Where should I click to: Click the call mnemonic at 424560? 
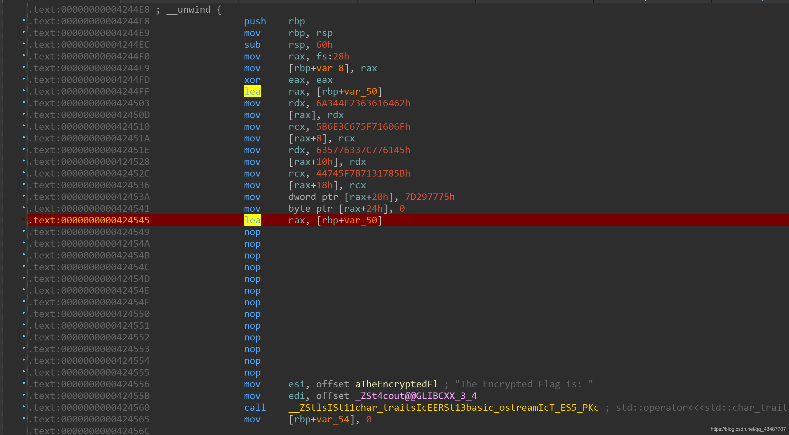click(x=255, y=408)
